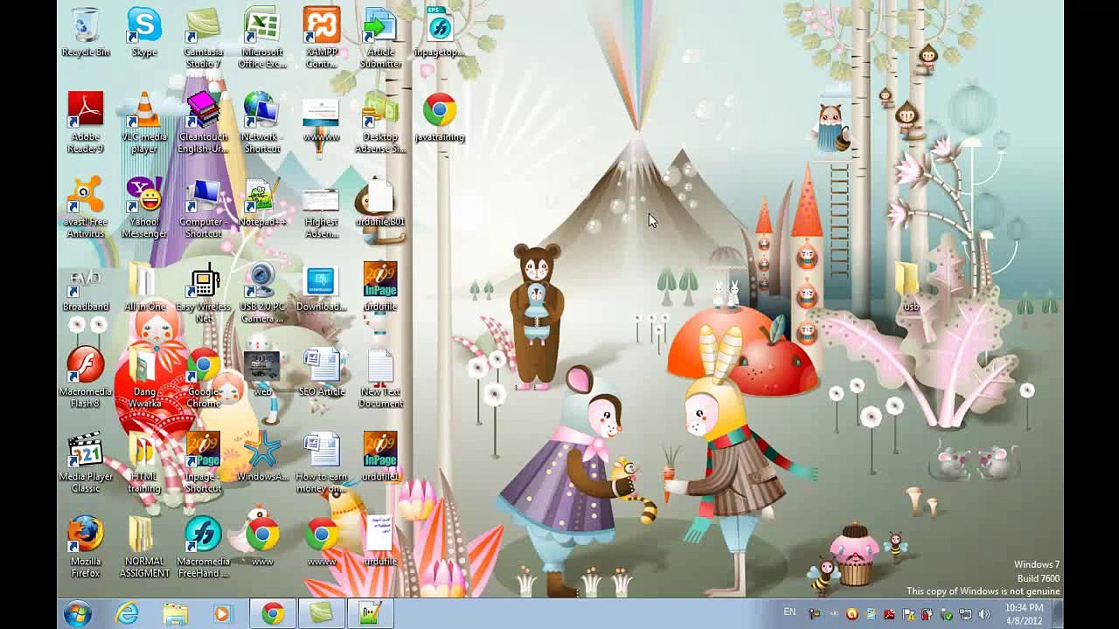
Task: Open the HTML training folder
Action: coord(144,461)
